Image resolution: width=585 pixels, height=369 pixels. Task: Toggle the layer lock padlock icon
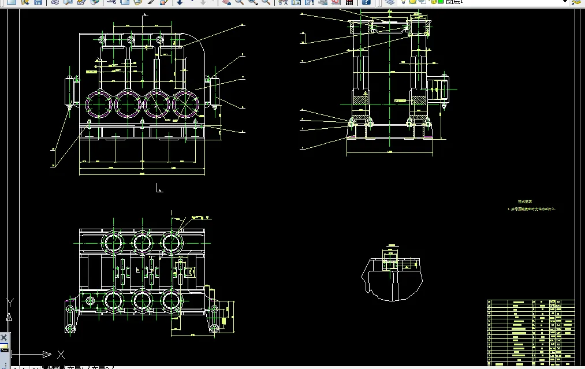433,2
